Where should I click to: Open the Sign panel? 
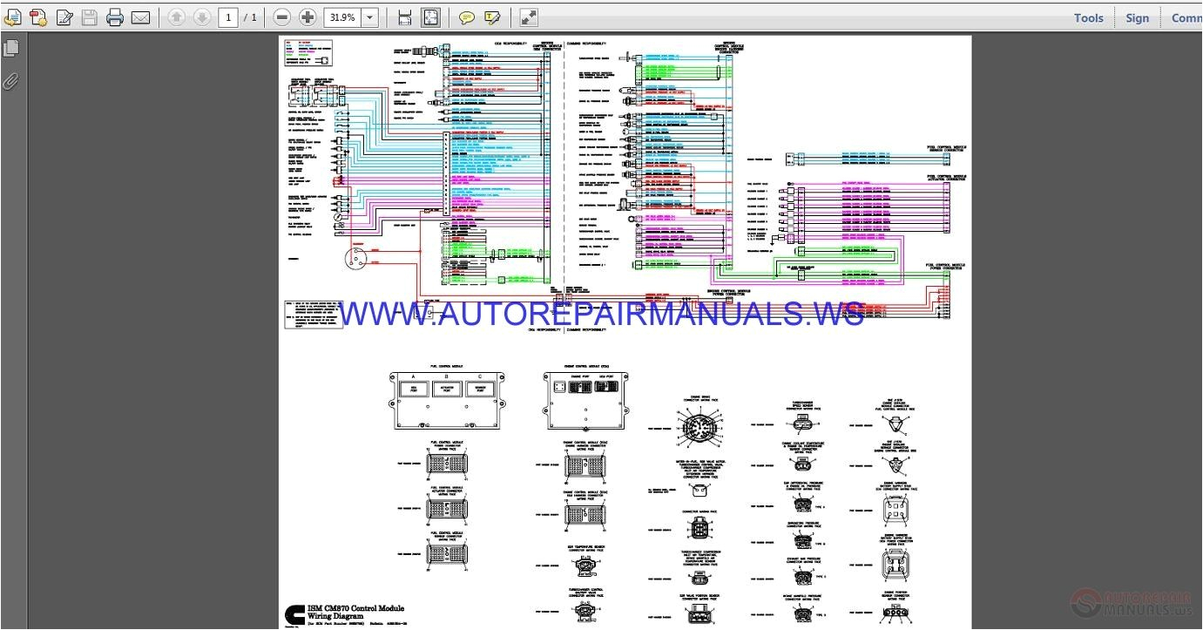coord(1137,17)
